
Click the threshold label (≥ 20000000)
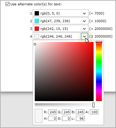tap(101, 36)
